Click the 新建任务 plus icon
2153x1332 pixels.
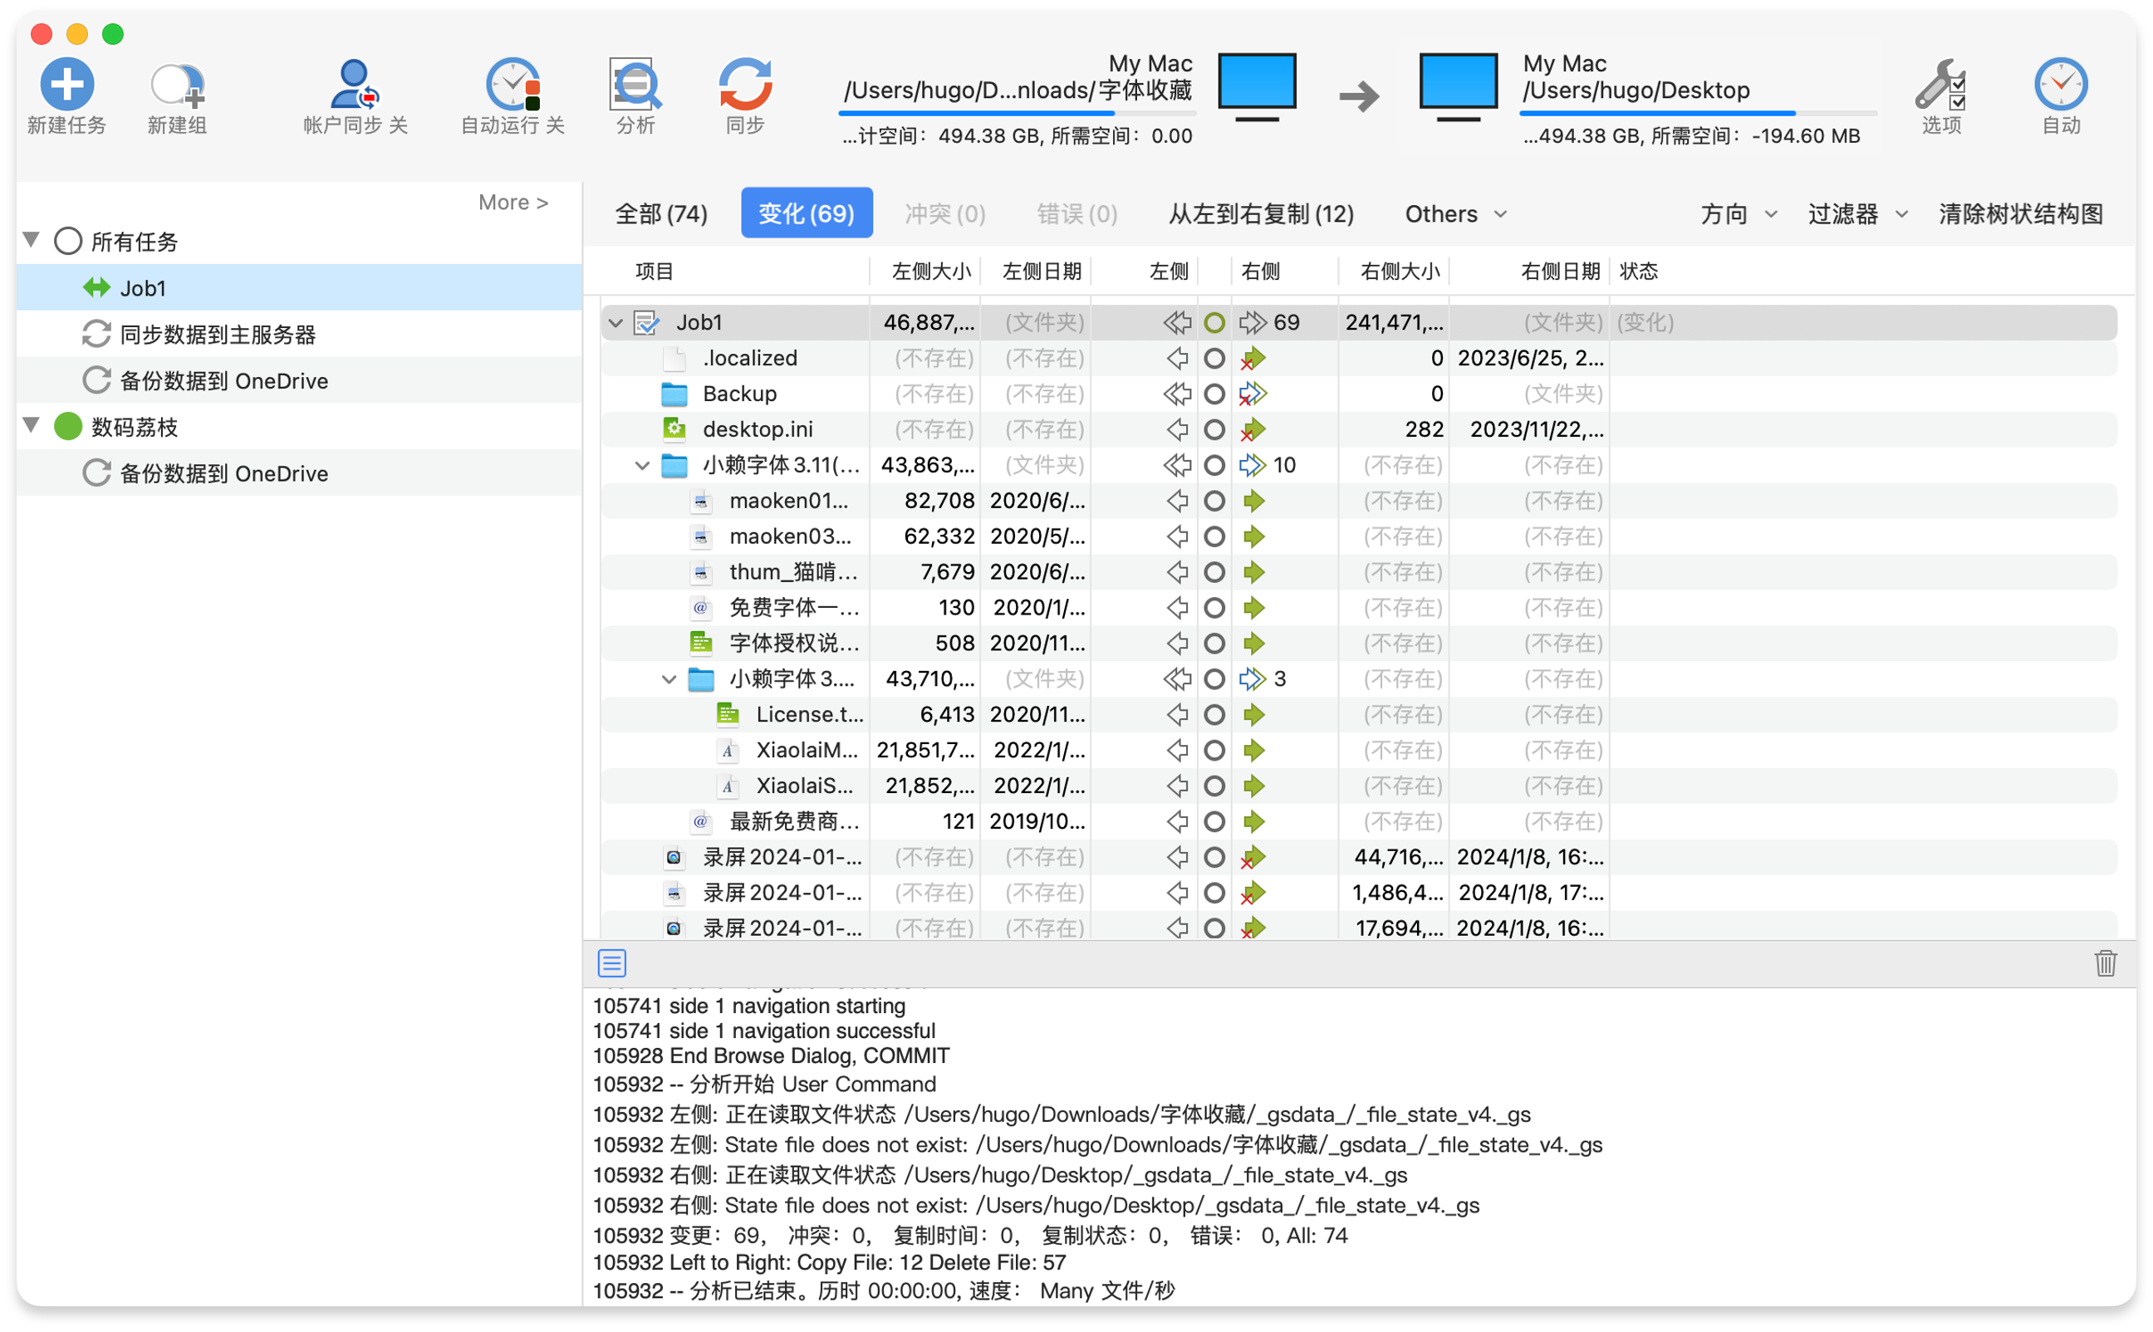click(67, 85)
